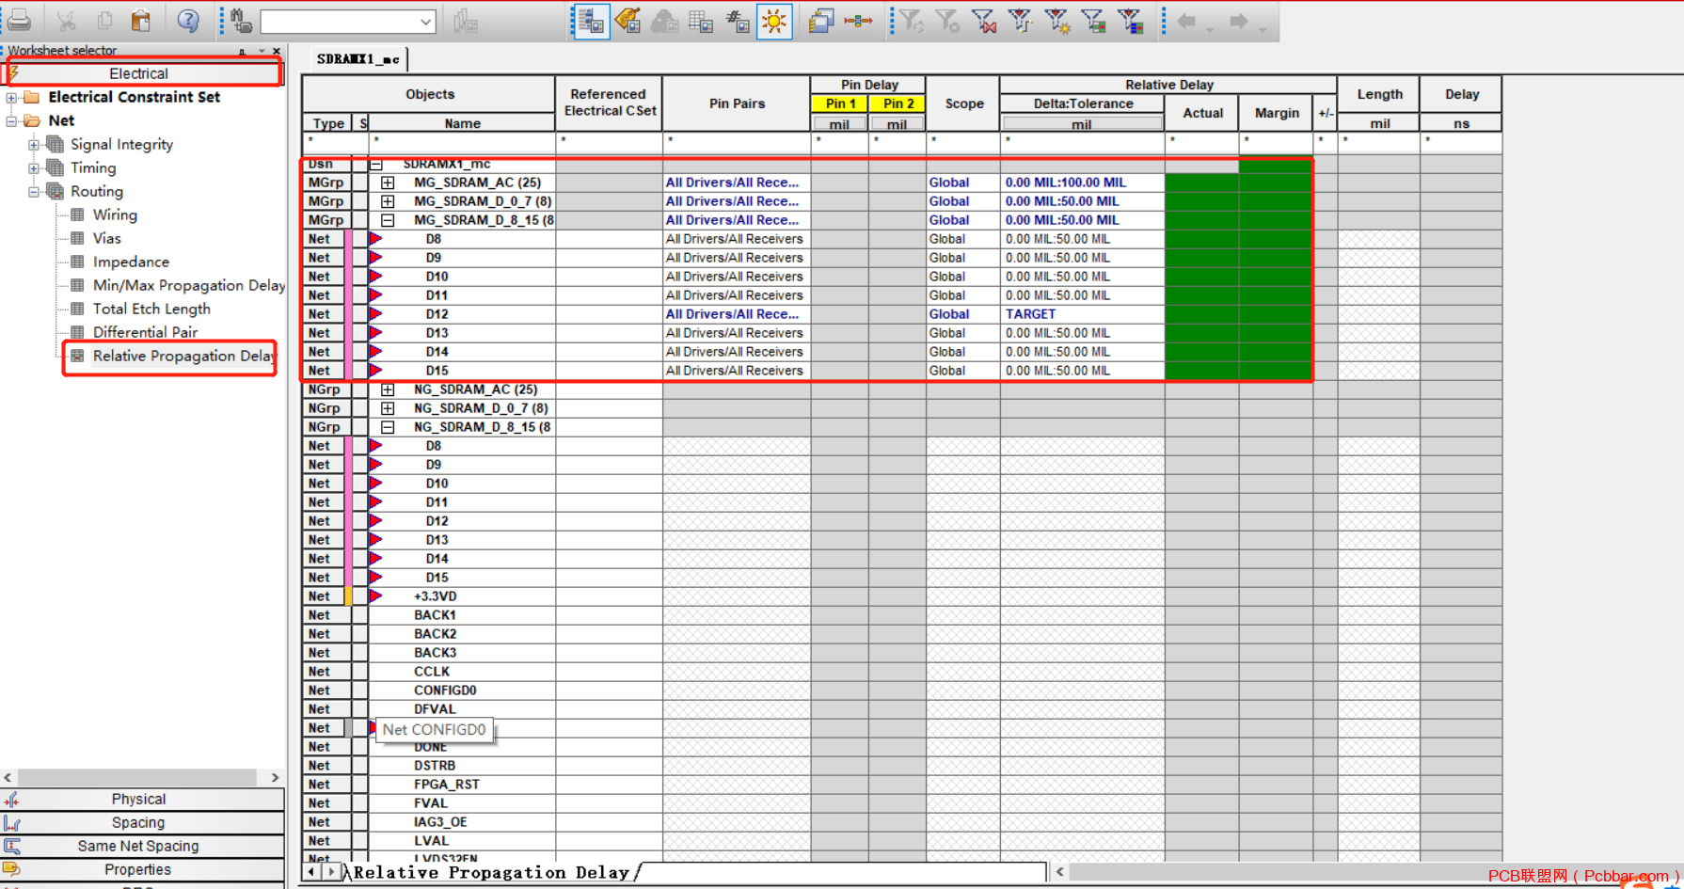Click the yellow tag analysis icon
The image size is (1684, 889).
coord(628,21)
